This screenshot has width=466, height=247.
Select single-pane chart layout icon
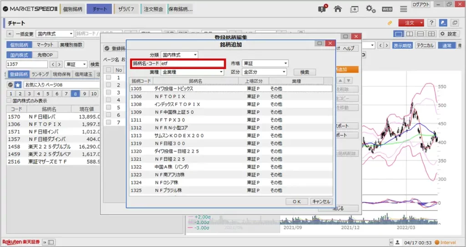tap(399, 34)
